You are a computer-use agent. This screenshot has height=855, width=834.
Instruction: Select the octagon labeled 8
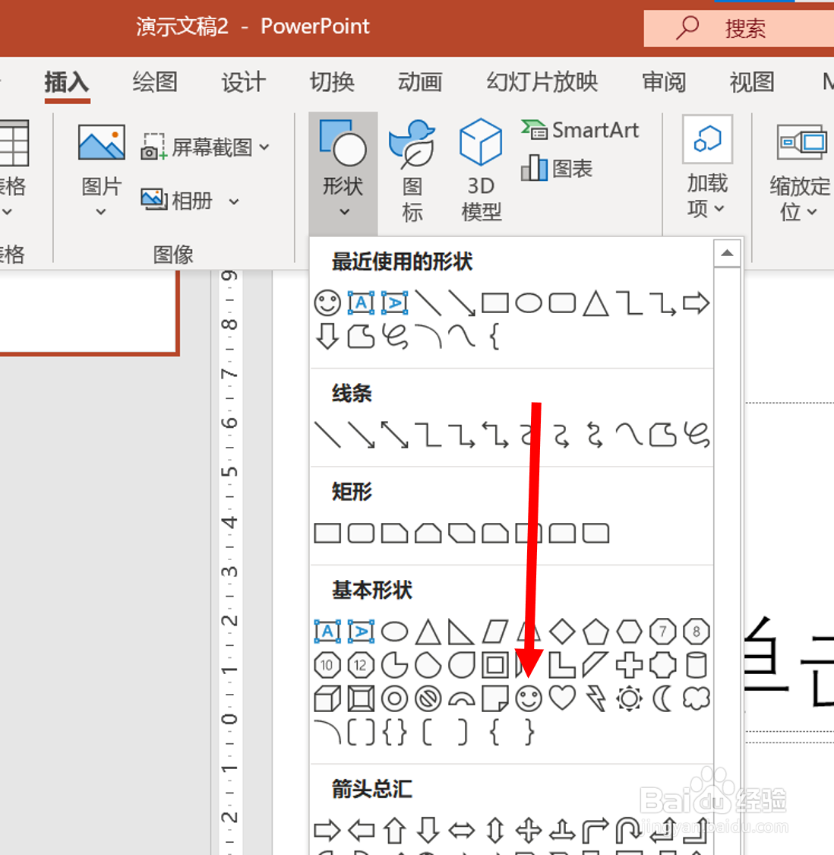pyautogui.click(x=697, y=632)
